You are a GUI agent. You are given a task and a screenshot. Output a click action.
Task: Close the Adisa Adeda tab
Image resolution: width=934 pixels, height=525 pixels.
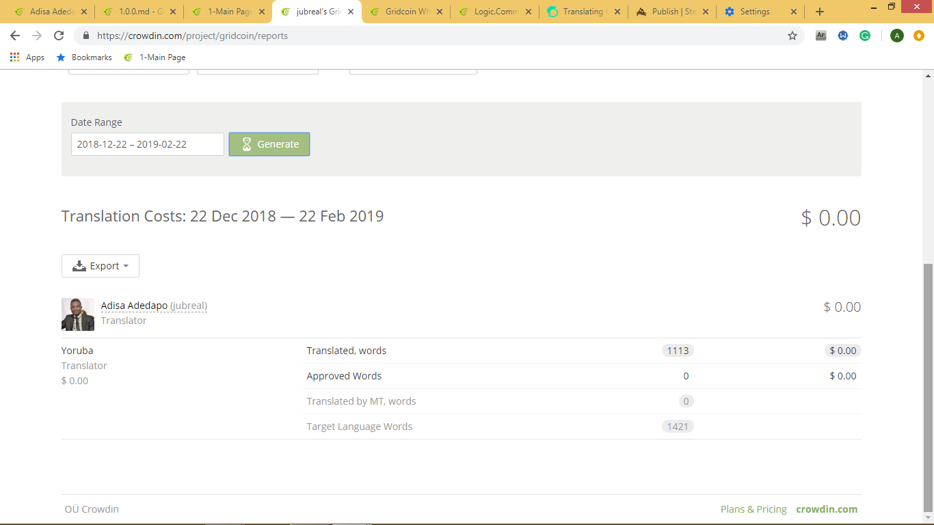click(x=84, y=12)
